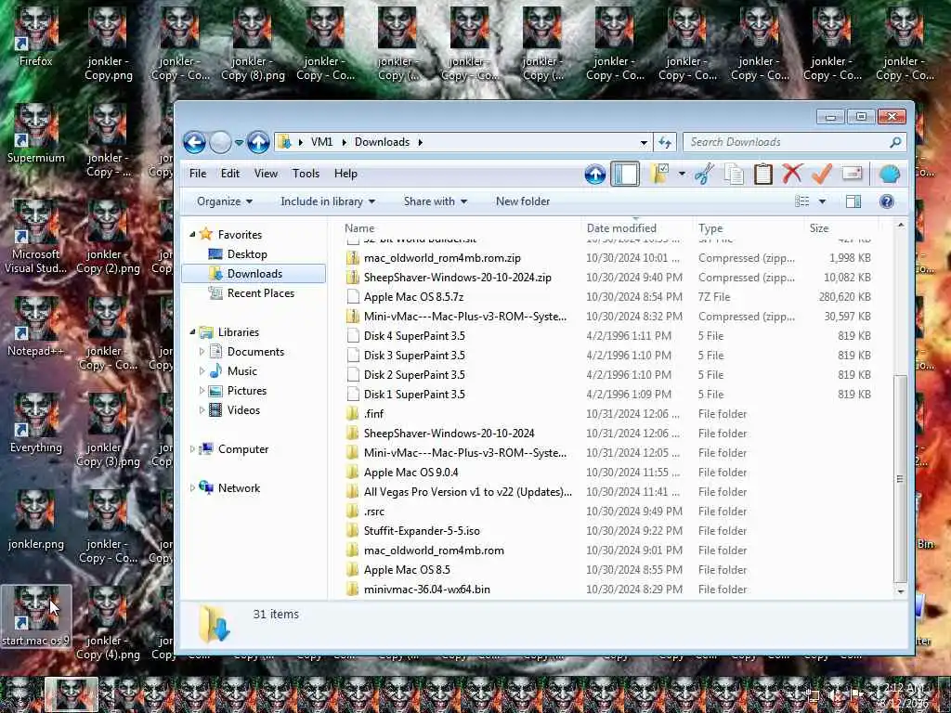Open the View menu
This screenshot has width=951, height=713.
pos(266,174)
